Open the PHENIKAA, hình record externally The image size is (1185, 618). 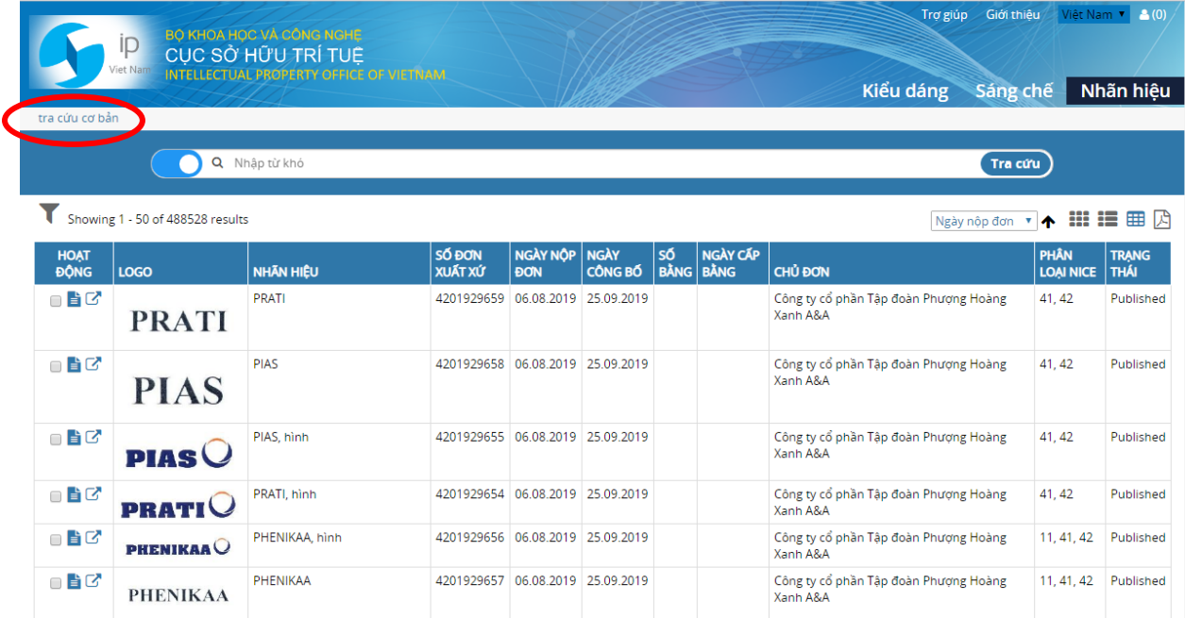point(93,538)
